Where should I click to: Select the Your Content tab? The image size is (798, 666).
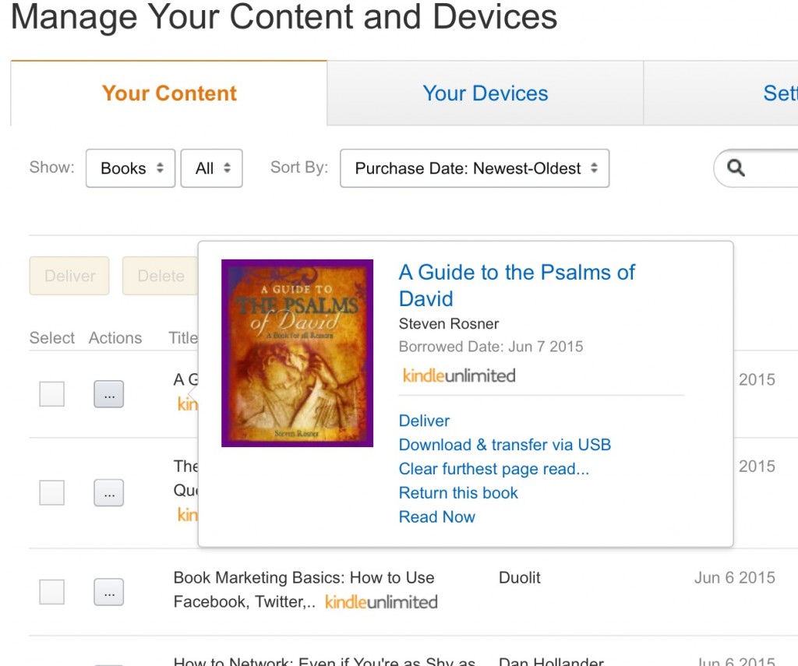(169, 93)
